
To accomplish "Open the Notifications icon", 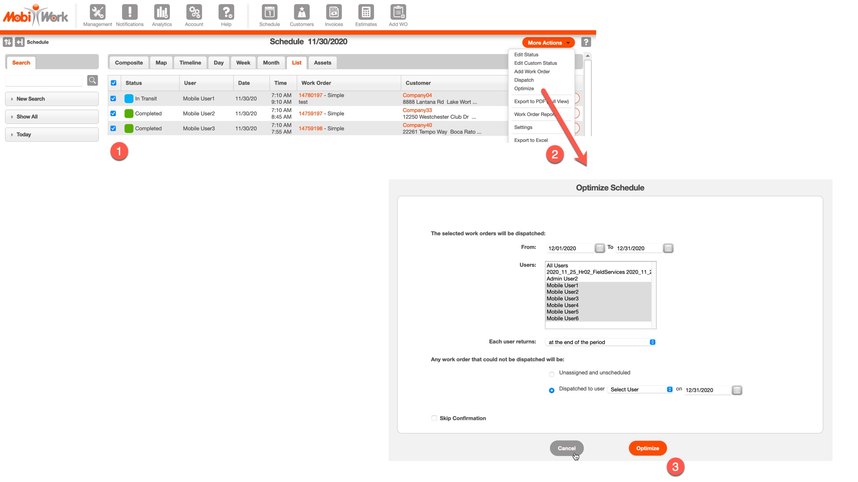I will [x=130, y=12].
